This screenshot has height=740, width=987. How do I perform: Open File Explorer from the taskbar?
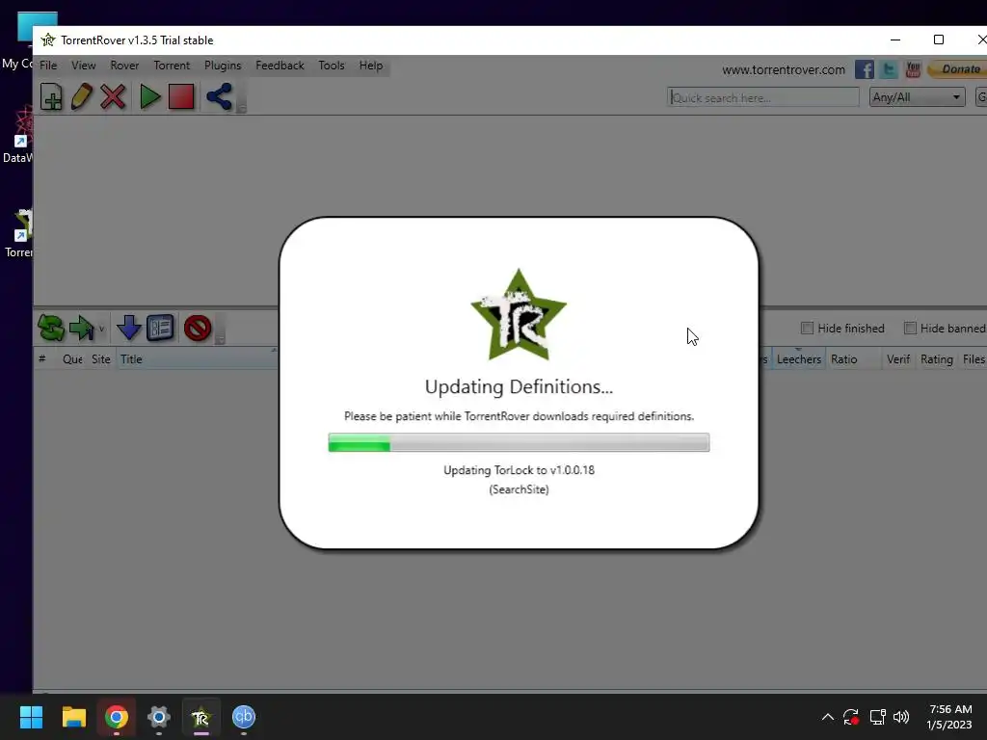pyautogui.click(x=73, y=717)
